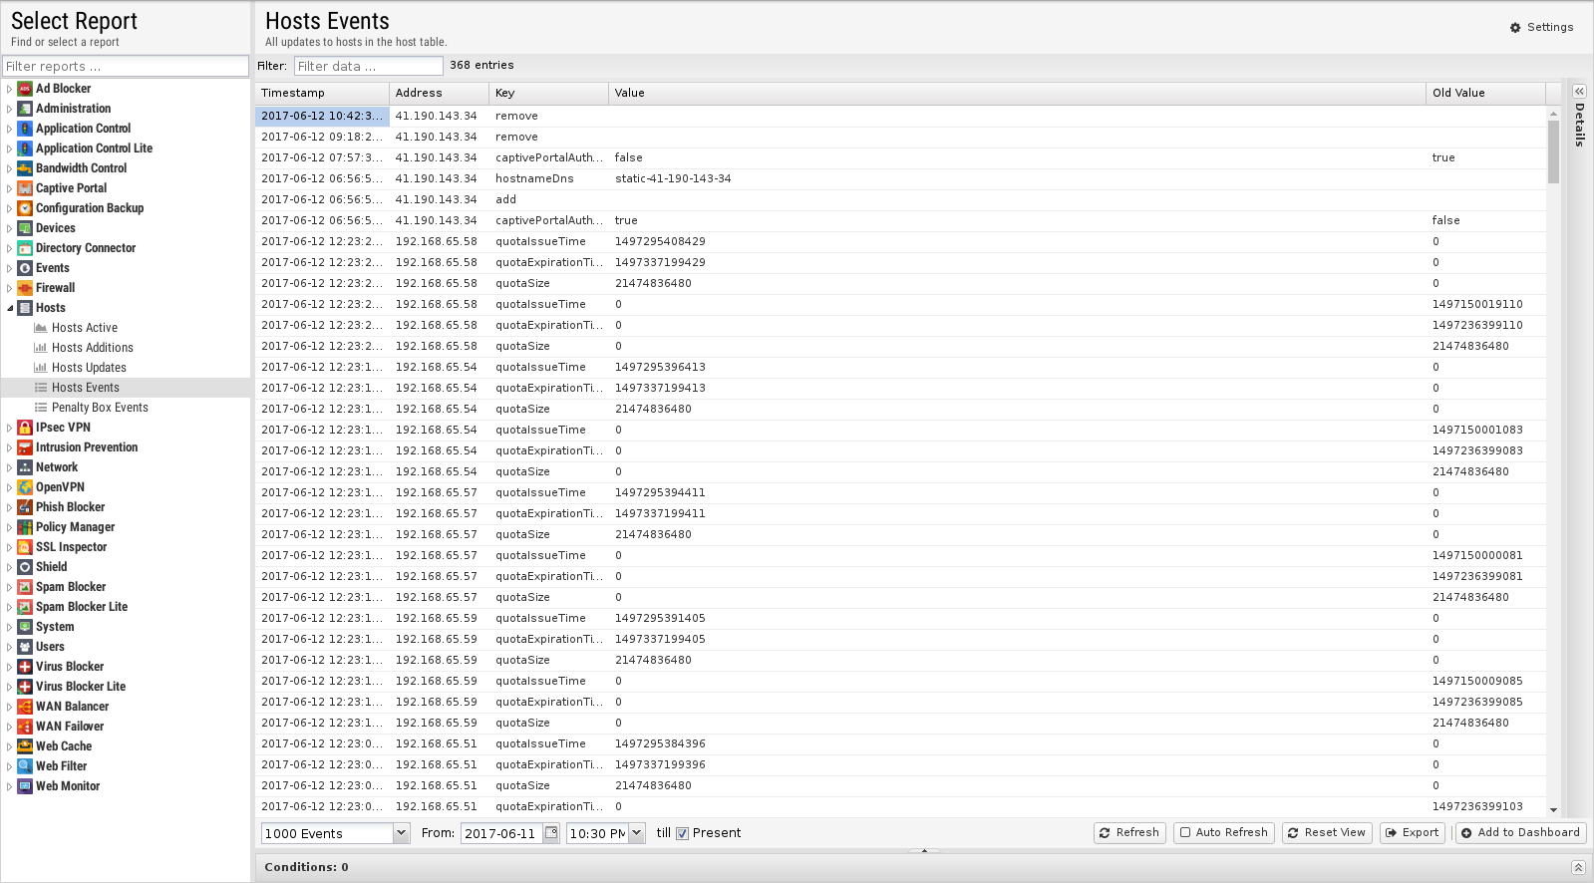Click the Intrusion Prevention icon

25,447
